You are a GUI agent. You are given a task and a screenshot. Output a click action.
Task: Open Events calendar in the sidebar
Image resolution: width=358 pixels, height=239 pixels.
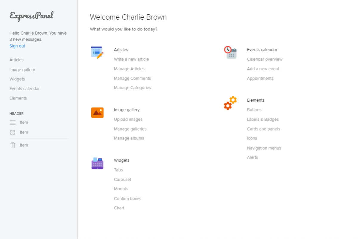tap(24, 89)
